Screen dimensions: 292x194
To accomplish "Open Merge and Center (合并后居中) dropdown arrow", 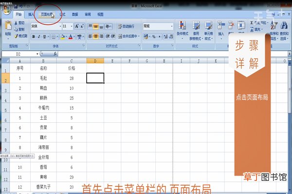I will (139, 36).
